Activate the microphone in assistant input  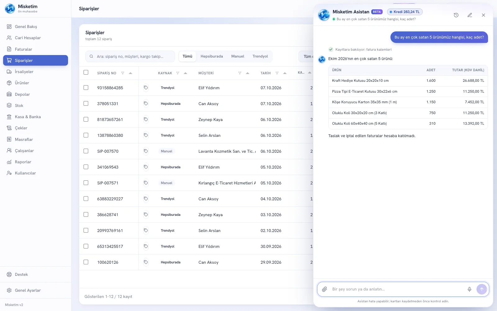coord(469,289)
